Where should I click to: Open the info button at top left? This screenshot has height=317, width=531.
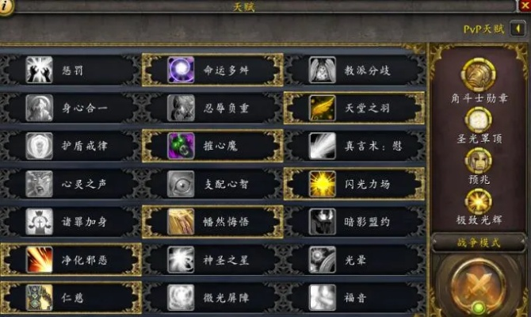coord(6,6)
